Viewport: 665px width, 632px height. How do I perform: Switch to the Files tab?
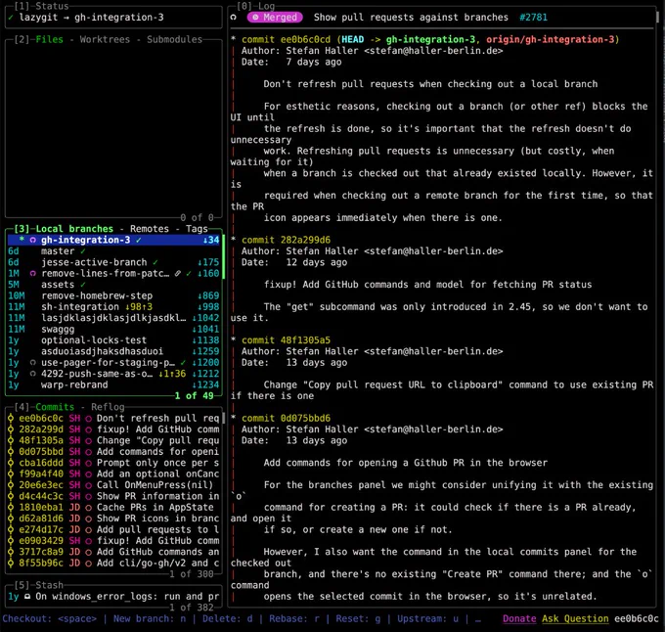click(x=49, y=39)
